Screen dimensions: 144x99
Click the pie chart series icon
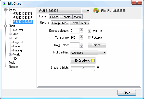coord(96,10)
